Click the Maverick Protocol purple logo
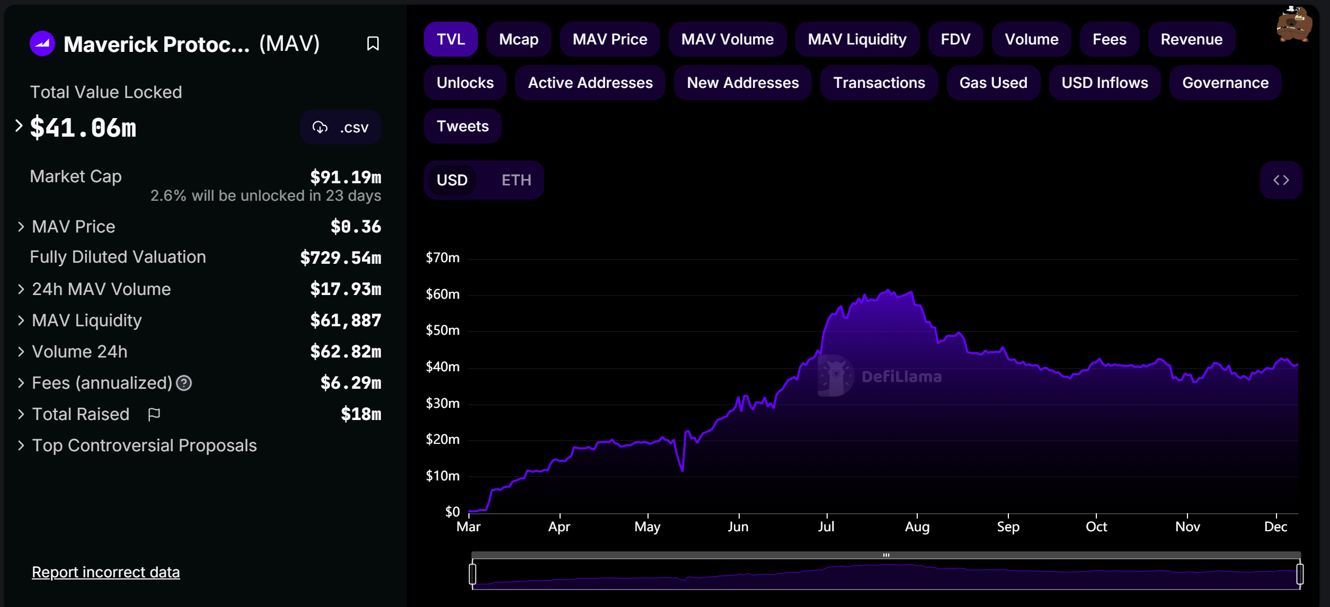The image size is (1330, 607). (42, 43)
